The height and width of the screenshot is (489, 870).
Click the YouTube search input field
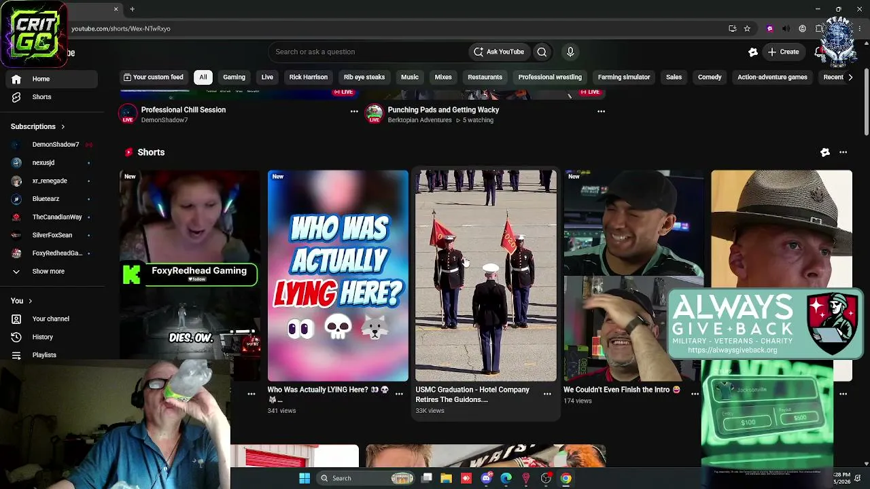(367, 52)
